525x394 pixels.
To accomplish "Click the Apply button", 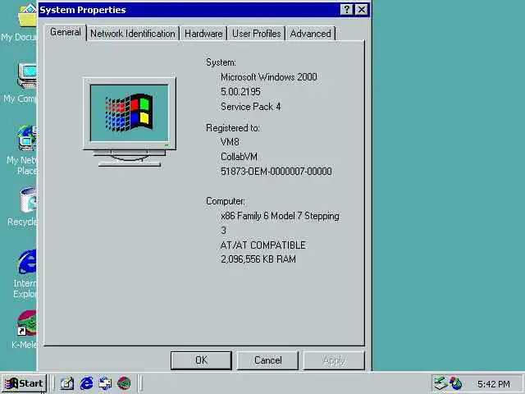I will pos(334,360).
